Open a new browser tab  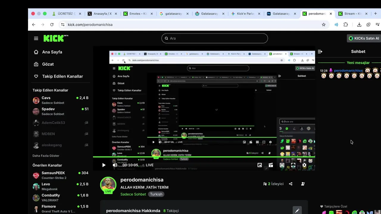pos(376,14)
